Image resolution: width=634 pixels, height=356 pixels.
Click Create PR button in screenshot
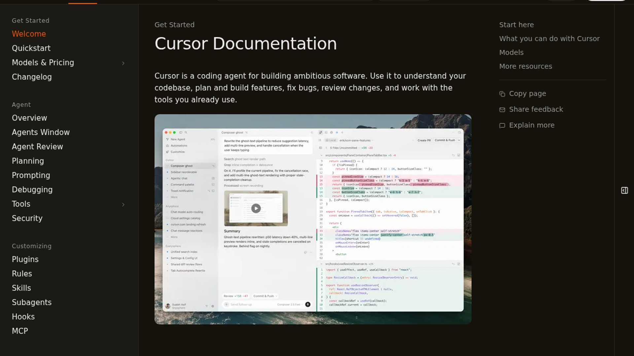click(x=424, y=140)
